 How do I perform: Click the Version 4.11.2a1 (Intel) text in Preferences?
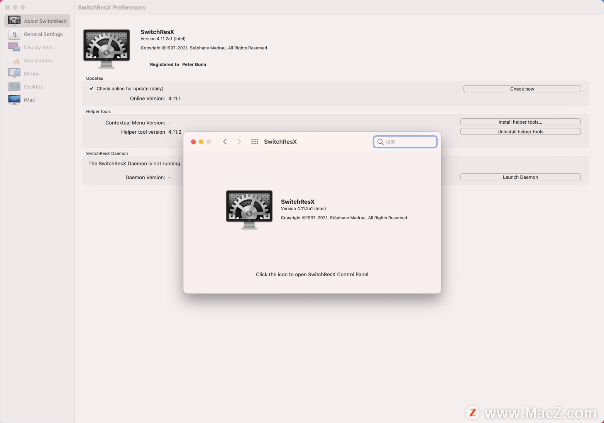(x=163, y=39)
